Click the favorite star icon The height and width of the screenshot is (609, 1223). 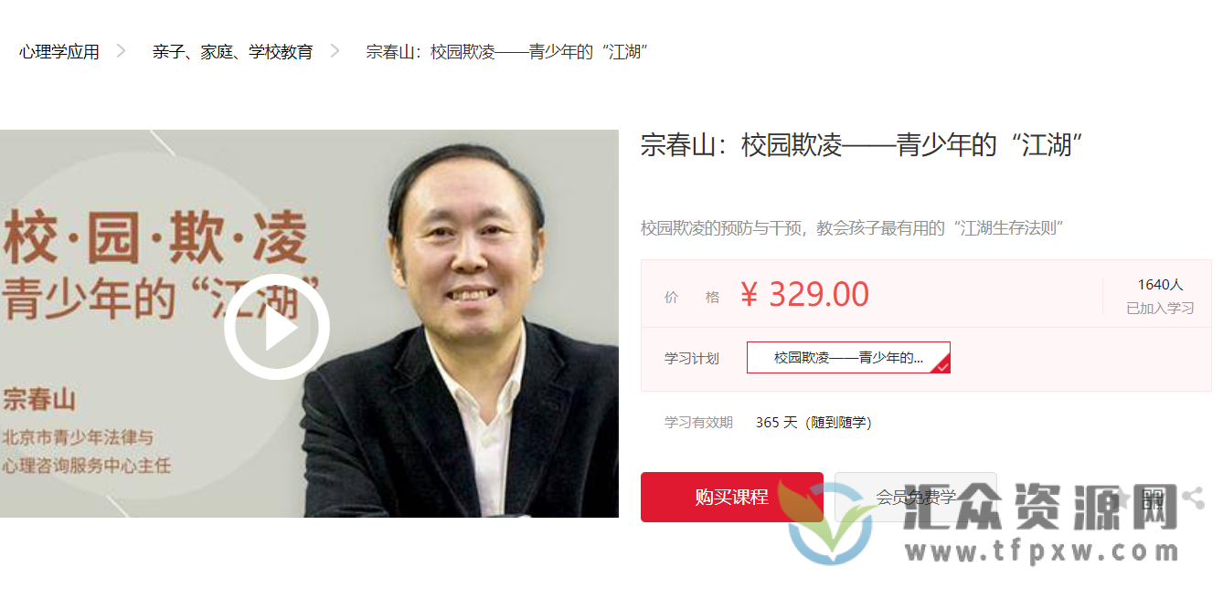(1122, 499)
